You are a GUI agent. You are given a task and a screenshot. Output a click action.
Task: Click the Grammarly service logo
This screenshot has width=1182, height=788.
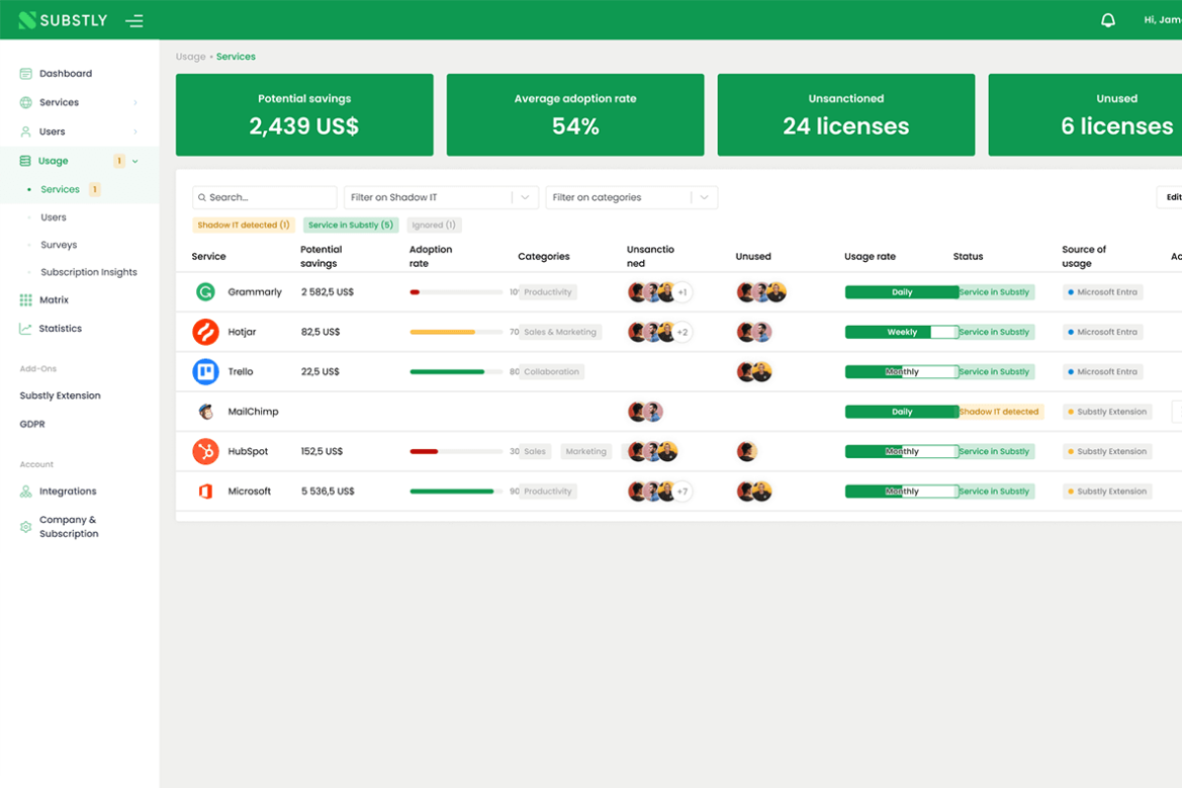205,292
